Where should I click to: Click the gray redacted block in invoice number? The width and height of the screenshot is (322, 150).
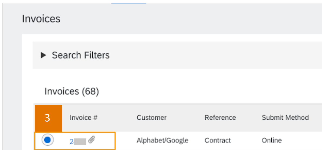click(x=80, y=142)
